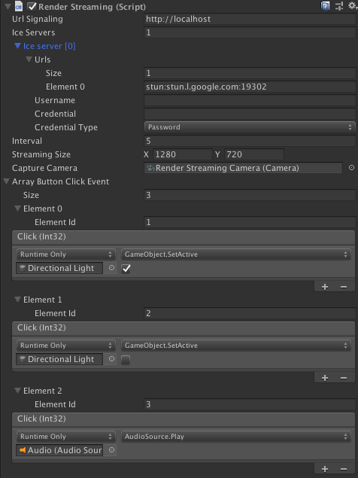Select the Audio (Audio Source) object field
Image resolution: width=358 pixels, height=478 pixels.
(x=59, y=450)
